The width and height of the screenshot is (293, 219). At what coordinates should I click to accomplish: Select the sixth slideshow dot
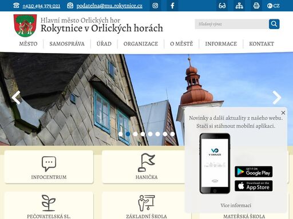(158, 134)
